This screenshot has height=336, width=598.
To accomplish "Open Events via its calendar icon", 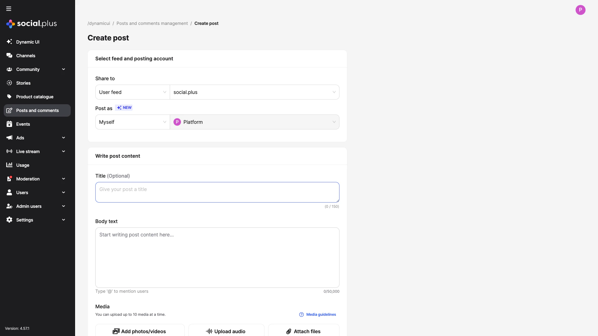I will (x=9, y=124).
